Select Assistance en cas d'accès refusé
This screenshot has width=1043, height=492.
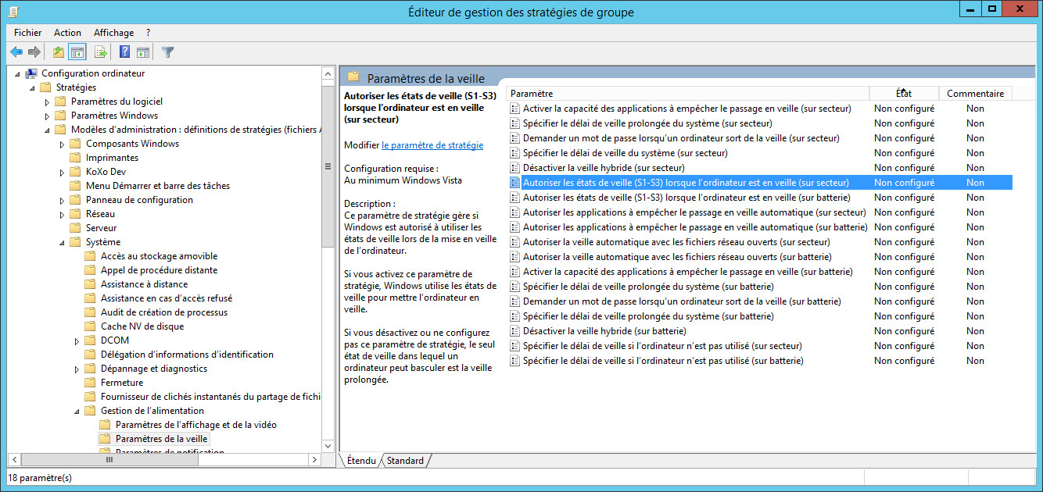[x=166, y=298]
